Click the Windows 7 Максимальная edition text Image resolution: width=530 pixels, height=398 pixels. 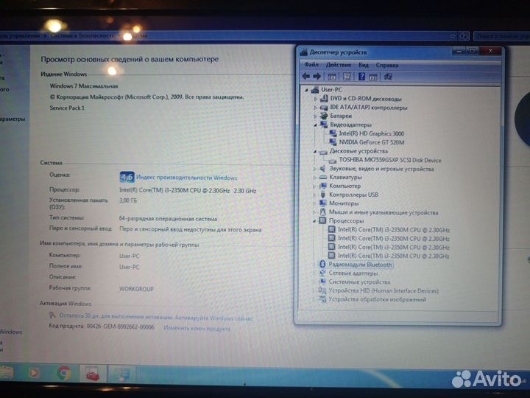point(84,86)
